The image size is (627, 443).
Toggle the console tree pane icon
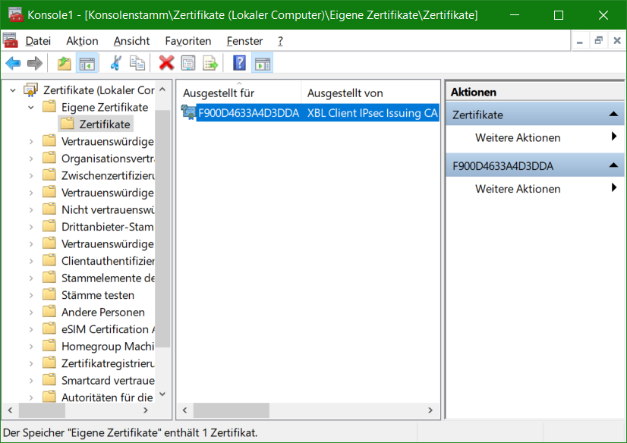click(x=87, y=63)
